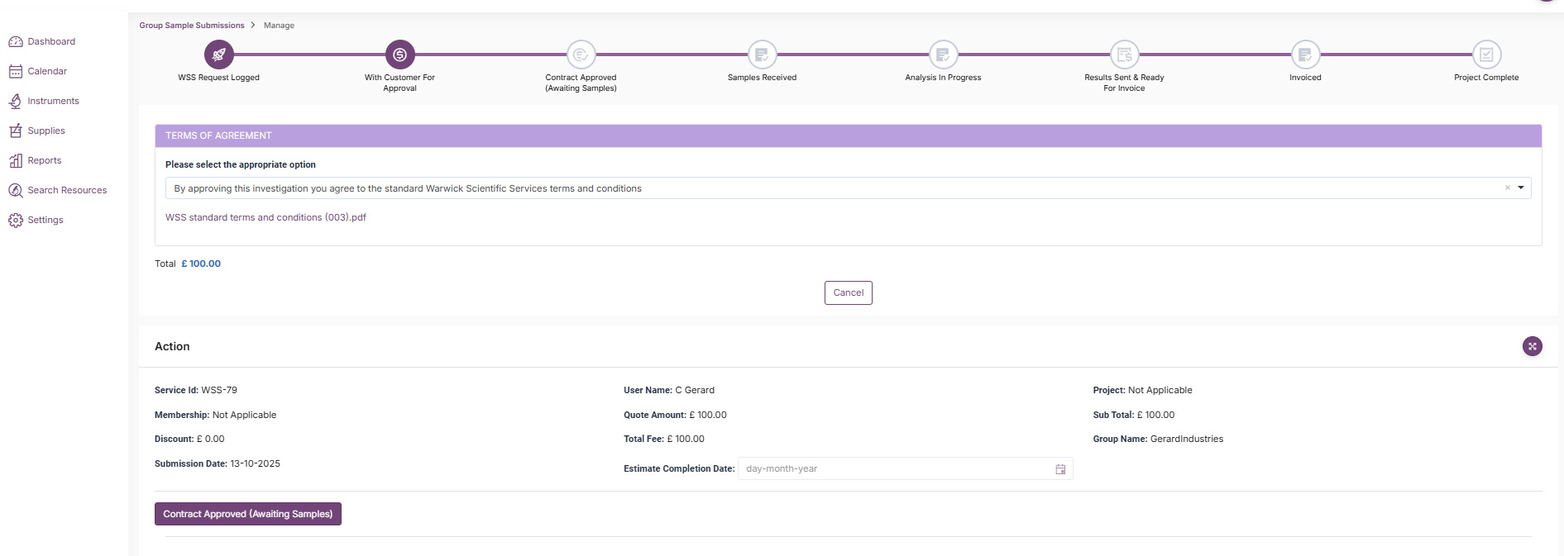Image resolution: width=1564 pixels, height=556 pixels.
Task: Collapse the Action panel with round purple button
Action: point(1532,346)
